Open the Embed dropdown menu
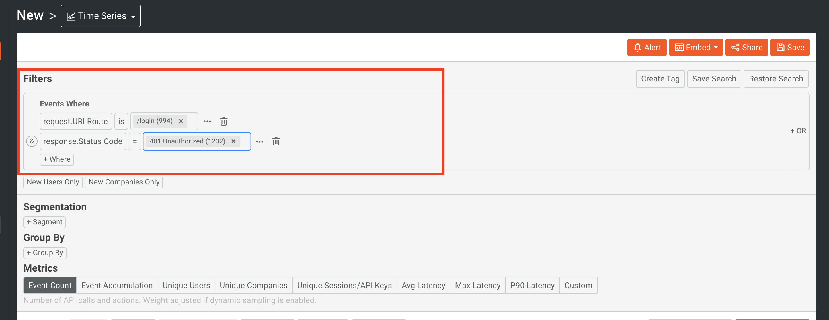The height and width of the screenshot is (320, 829). pyautogui.click(x=695, y=48)
